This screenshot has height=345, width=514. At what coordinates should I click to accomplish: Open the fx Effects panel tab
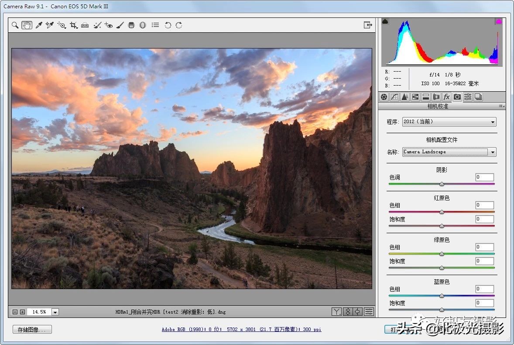point(447,97)
